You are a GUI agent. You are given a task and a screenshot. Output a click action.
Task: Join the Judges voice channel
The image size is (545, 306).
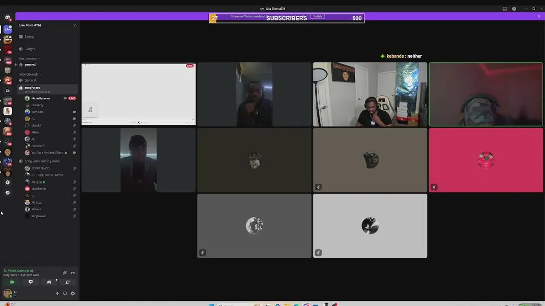(47, 49)
